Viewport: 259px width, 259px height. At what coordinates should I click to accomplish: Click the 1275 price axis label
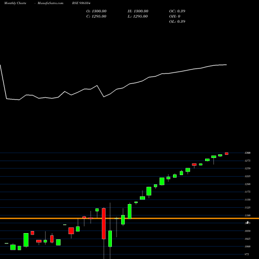(x=248, y=161)
